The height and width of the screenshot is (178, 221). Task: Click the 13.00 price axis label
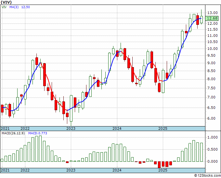coord(213,13)
